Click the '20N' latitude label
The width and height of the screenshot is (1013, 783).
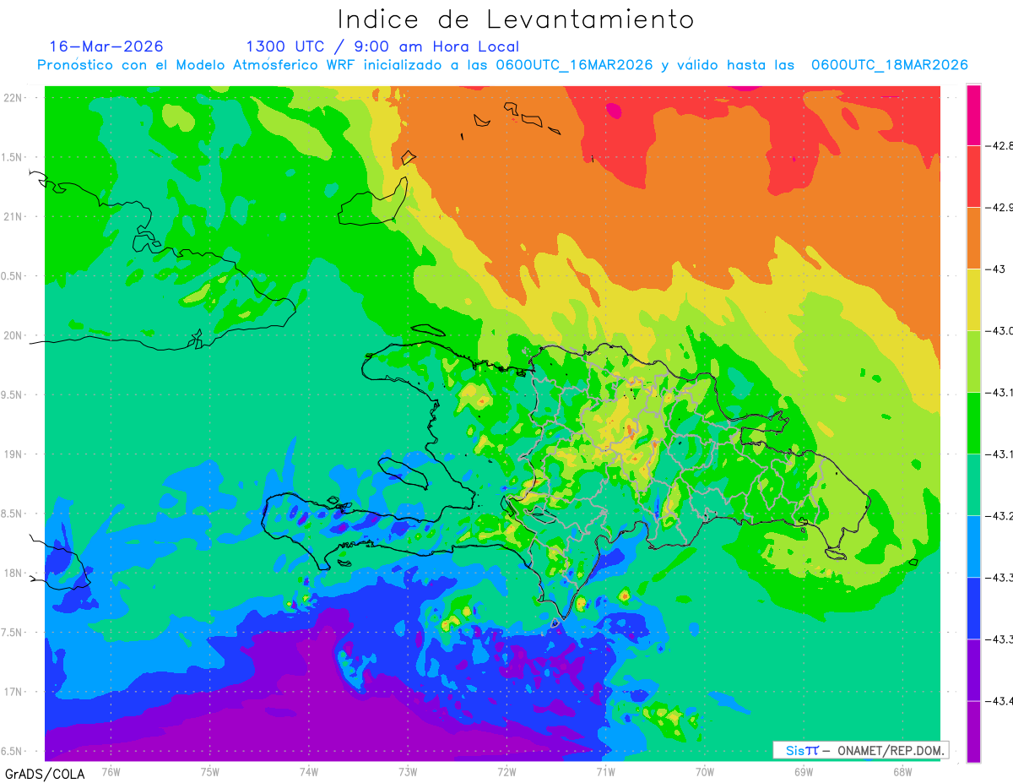14,335
